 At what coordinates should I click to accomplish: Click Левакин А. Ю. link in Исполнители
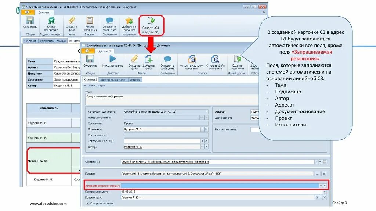[131, 197]
